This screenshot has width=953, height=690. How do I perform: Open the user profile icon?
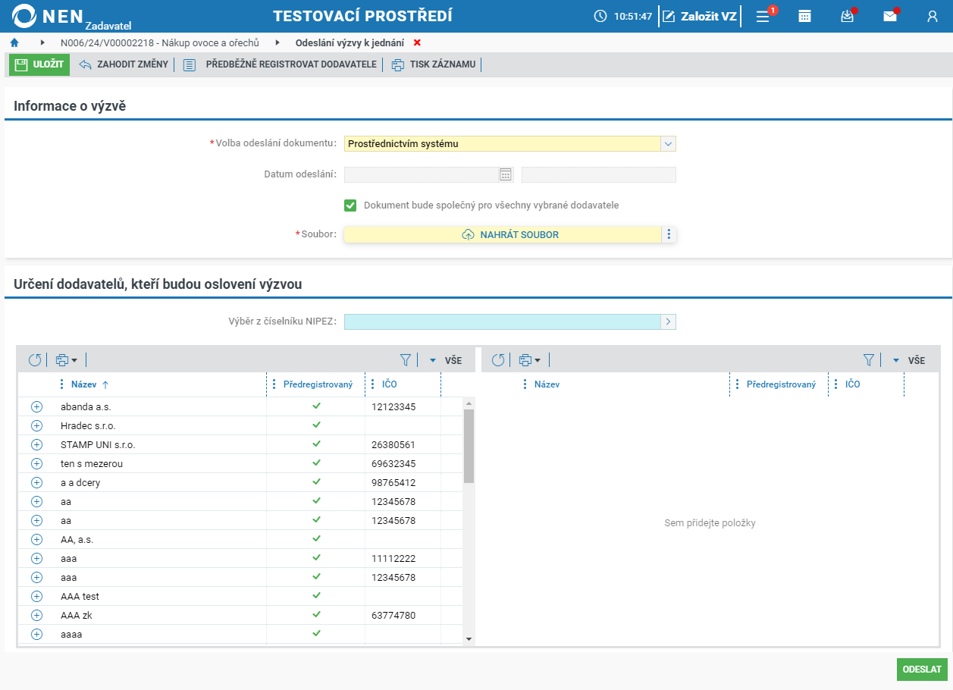(x=933, y=16)
